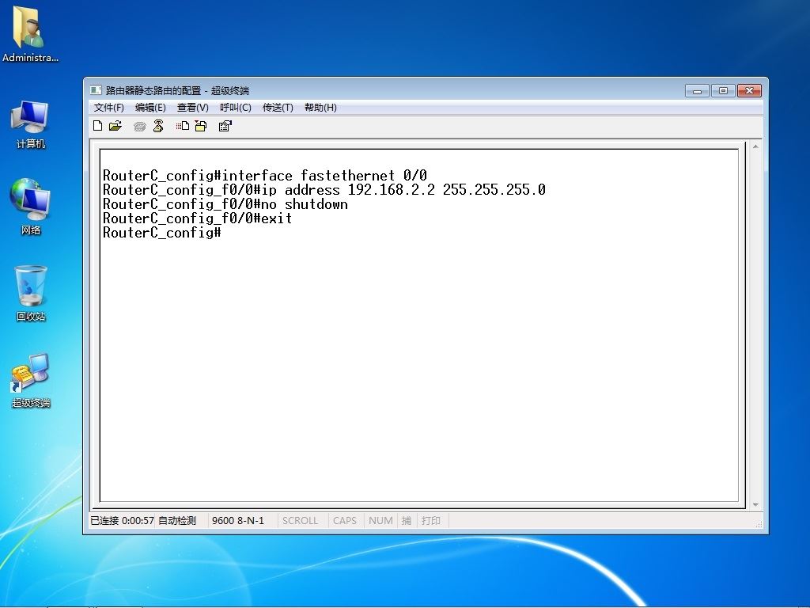Click the Disconnect toolbar icon
This screenshot has height=608, width=810.
[x=158, y=126]
